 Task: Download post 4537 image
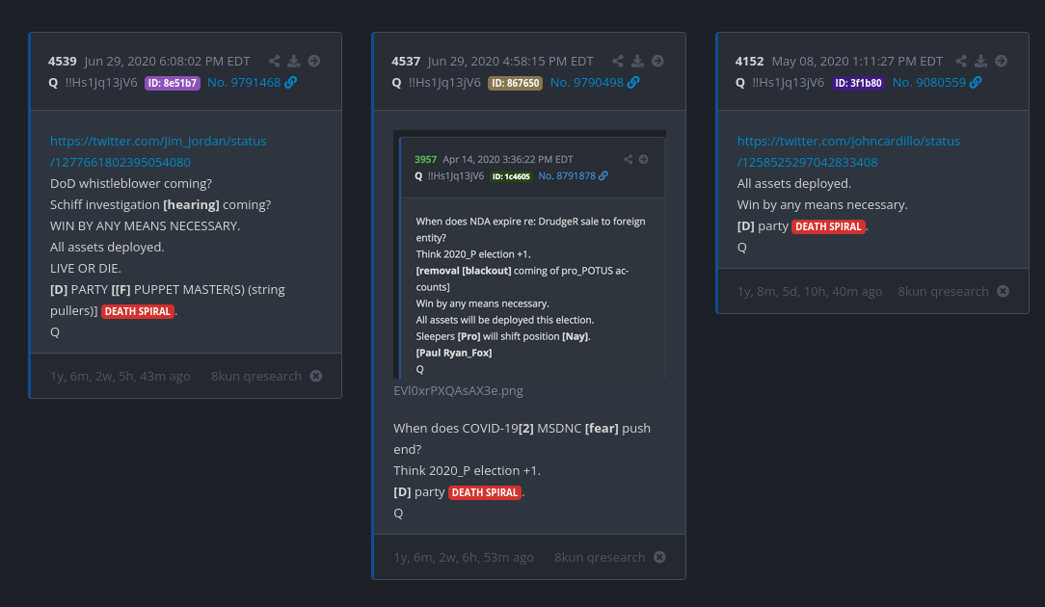[638, 62]
